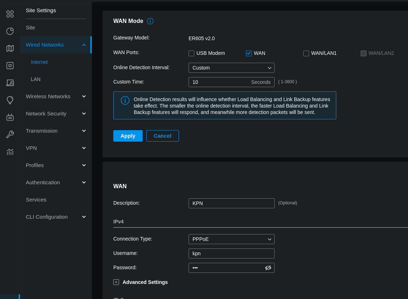Open the Map icon in sidebar
Viewport: 408px width, 299px height.
(10, 48)
